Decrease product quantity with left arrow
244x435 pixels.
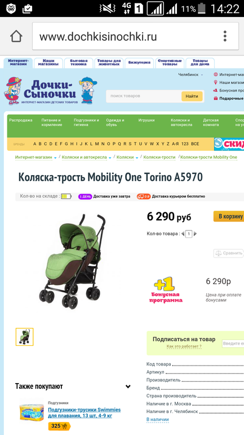(x=183, y=234)
